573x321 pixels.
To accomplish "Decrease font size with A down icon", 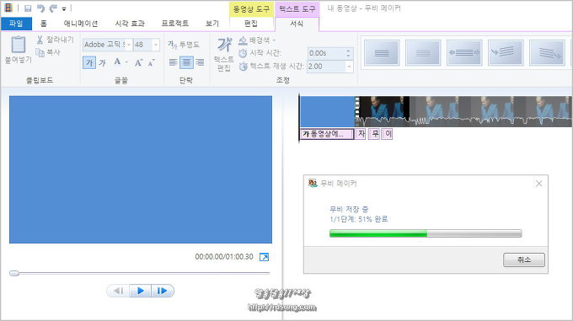I will 152,62.
